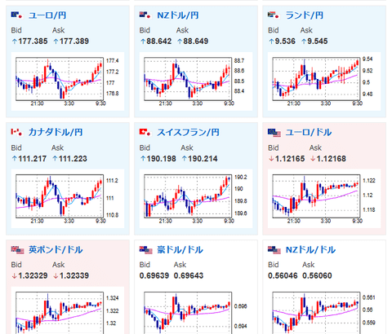Viewport: 392px width, 334px height.
Task: Open the ユーロ/ドル pair link
Action: click(309, 132)
